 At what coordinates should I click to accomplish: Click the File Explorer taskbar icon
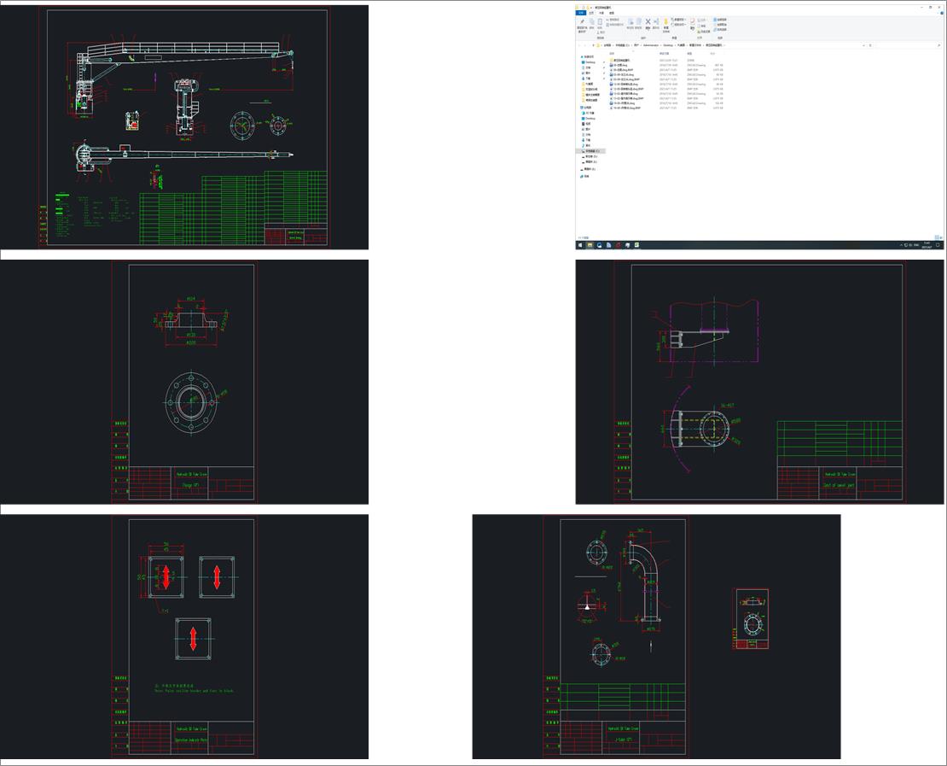(590, 245)
